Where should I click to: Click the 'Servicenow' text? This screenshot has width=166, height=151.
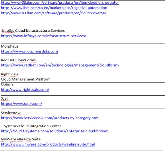click(x=11, y=113)
